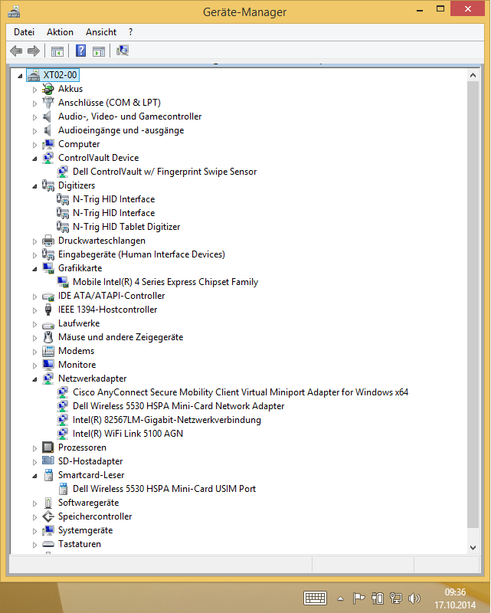The width and height of the screenshot is (491, 613).
Task: Click the action pane toolbar icon
Action: pos(99,51)
